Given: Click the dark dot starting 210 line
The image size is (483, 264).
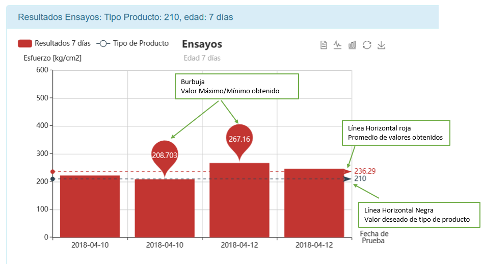Looking at the screenshot, I should pyautogui.click(x=52, y=179).
